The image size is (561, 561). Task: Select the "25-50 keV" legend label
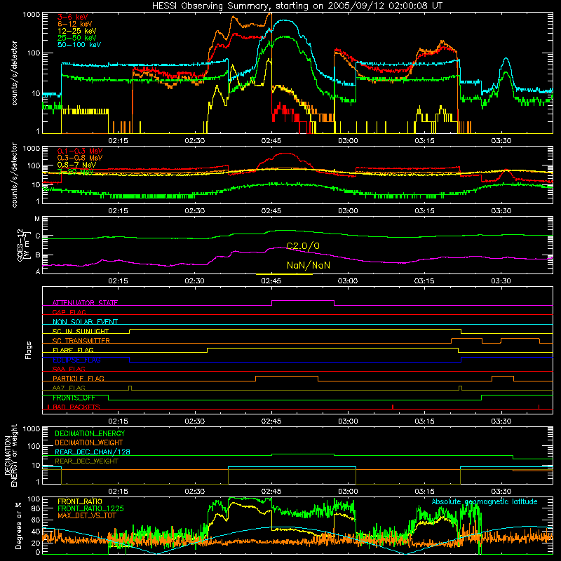[x=77, y=38]
